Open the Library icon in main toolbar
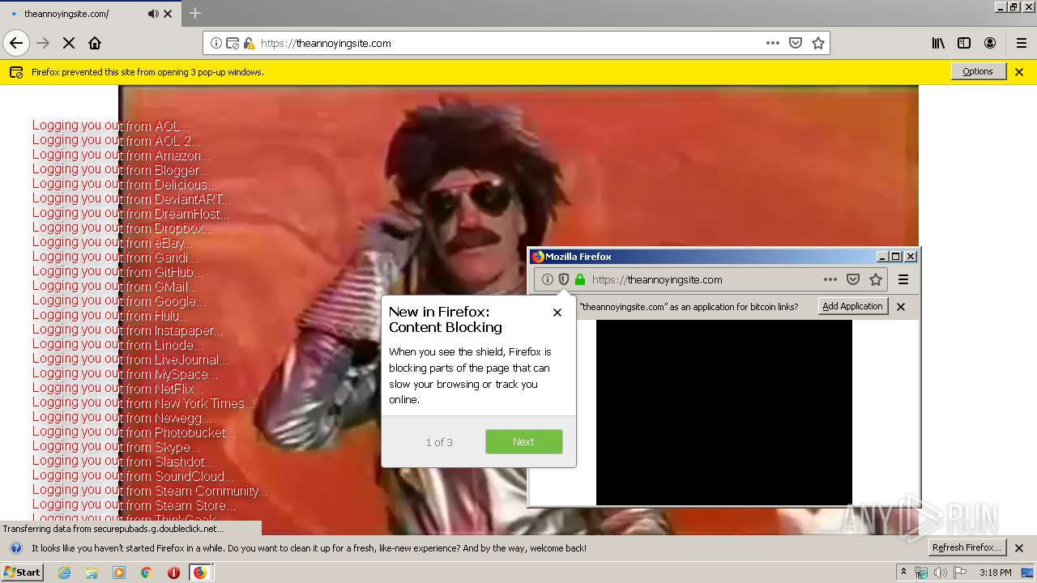Viewport: 1037px width, 583px height. click(x=938, y=43)
